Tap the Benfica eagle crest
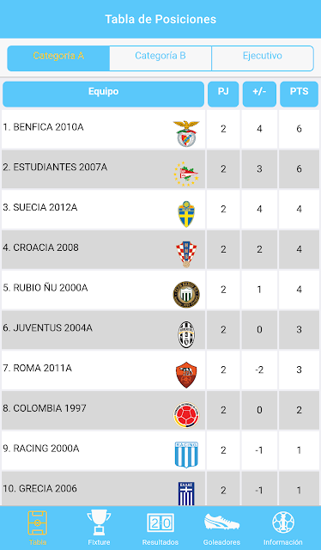 pyautogui.click(x=186, y=134)
